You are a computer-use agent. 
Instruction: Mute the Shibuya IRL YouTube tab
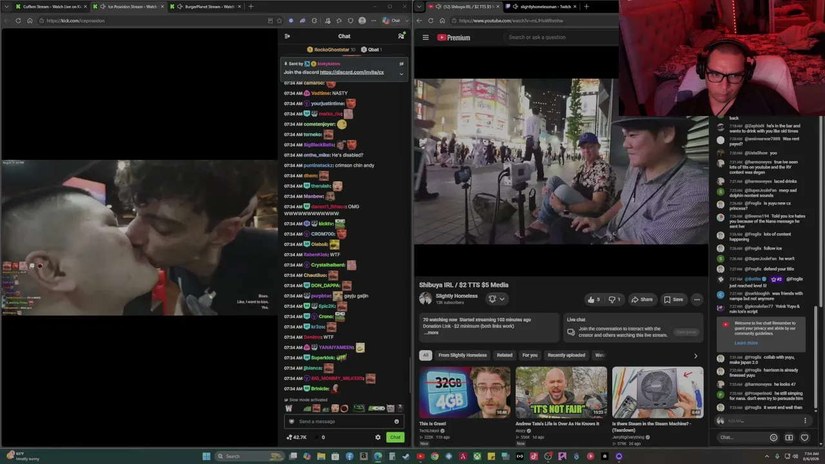point(438,6)
